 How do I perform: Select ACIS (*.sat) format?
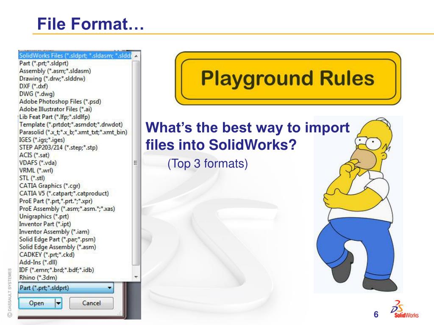(75, 155)
